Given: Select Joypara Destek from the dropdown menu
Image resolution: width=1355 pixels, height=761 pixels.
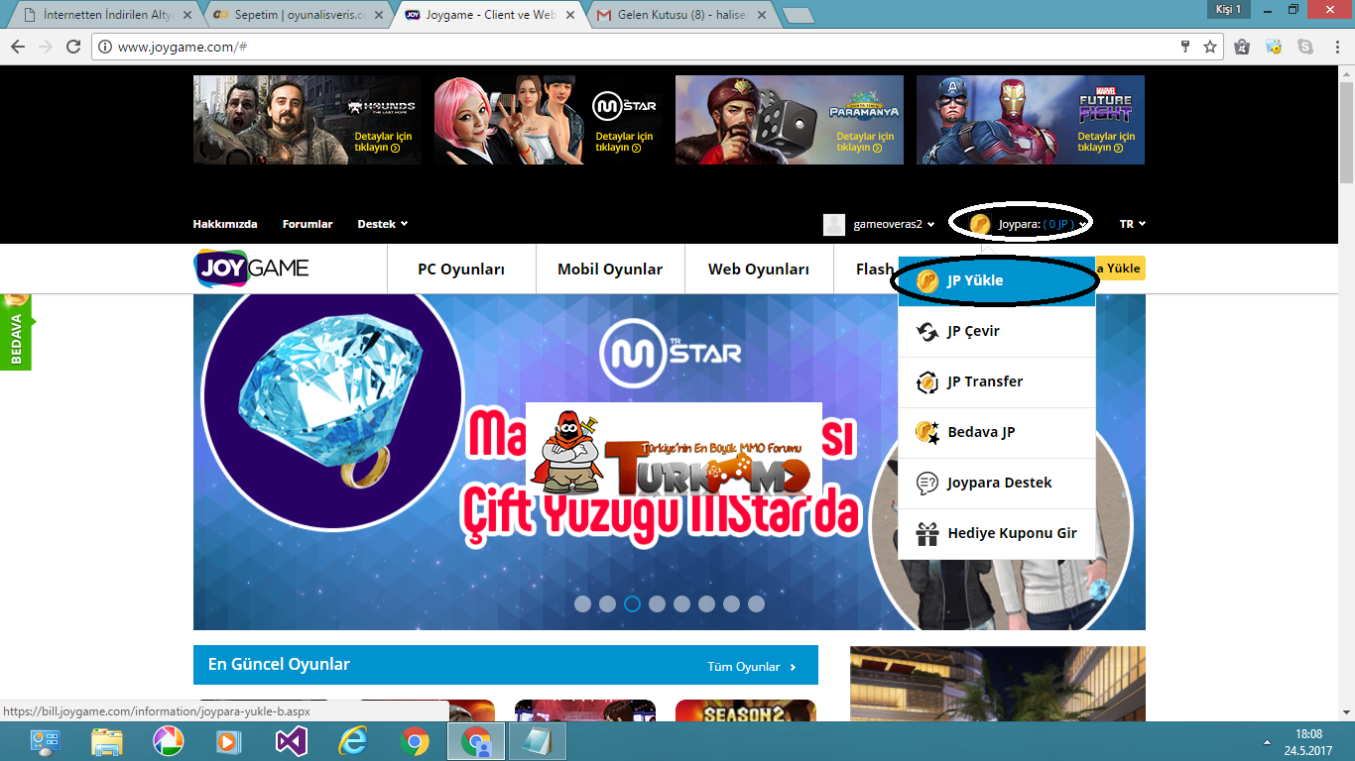Looking at the screenshot, I should [997, 483].
